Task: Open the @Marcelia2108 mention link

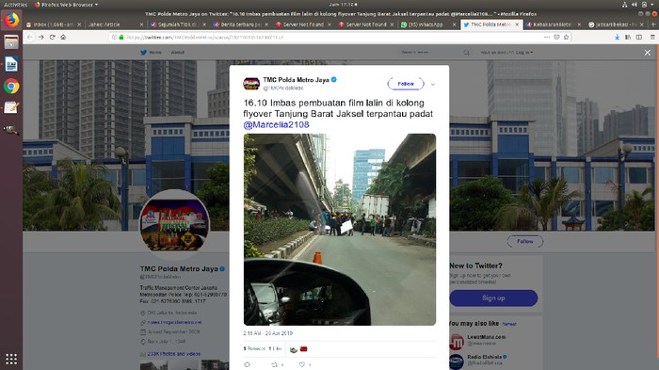Action: pyautogui.click(x=276, y=124)
